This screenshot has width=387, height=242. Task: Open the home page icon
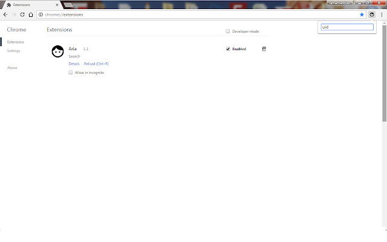(31, 15)
